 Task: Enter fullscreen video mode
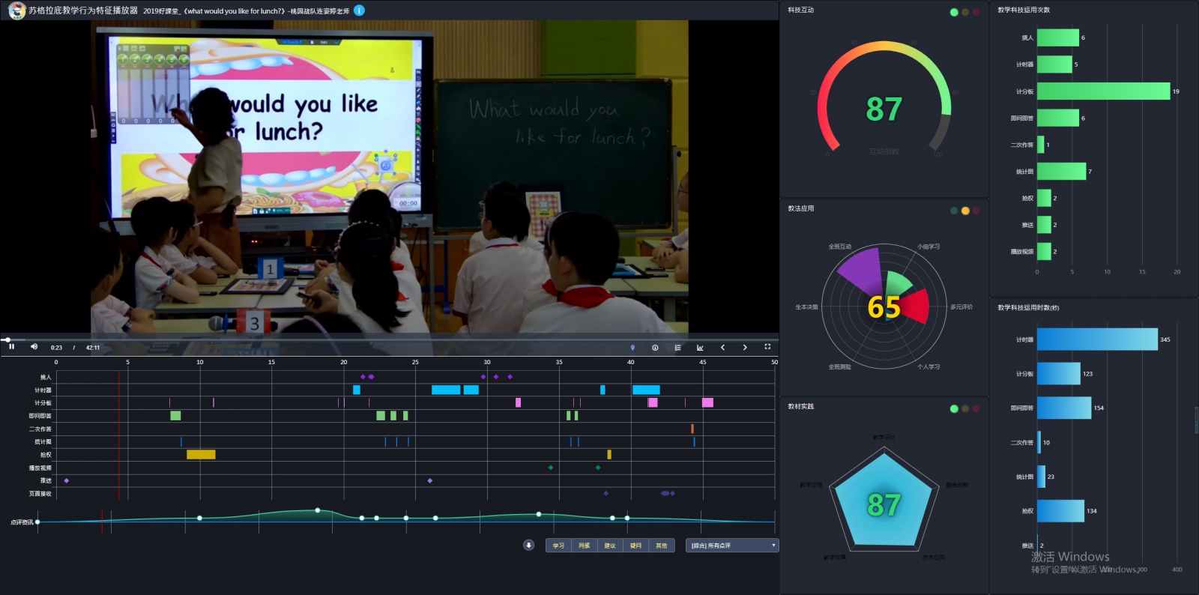tap(767, 347)
